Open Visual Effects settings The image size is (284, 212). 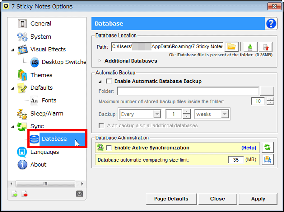(48, 49)
